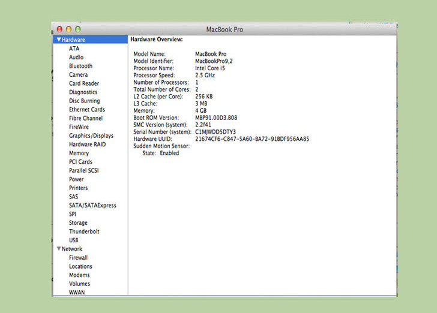This screenshot has height=313, width=437.
Task: Select the Memory sidebar item
Action: 79,154
